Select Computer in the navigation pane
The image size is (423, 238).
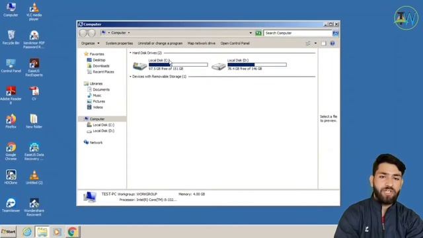coord(102,119)
